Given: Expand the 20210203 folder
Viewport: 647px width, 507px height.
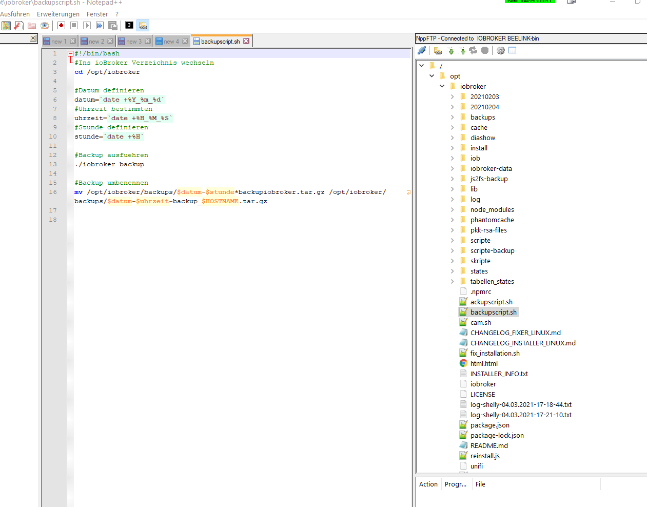Looking at the screenshot, I should pos(452,96).
